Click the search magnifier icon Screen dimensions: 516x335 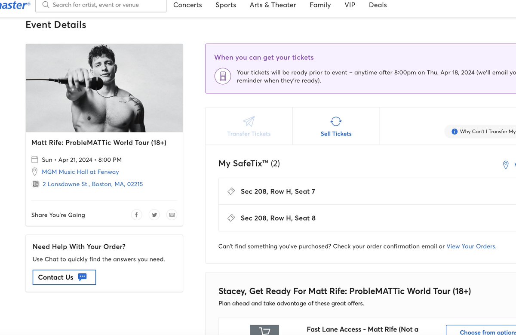click(x=45, y=5)
